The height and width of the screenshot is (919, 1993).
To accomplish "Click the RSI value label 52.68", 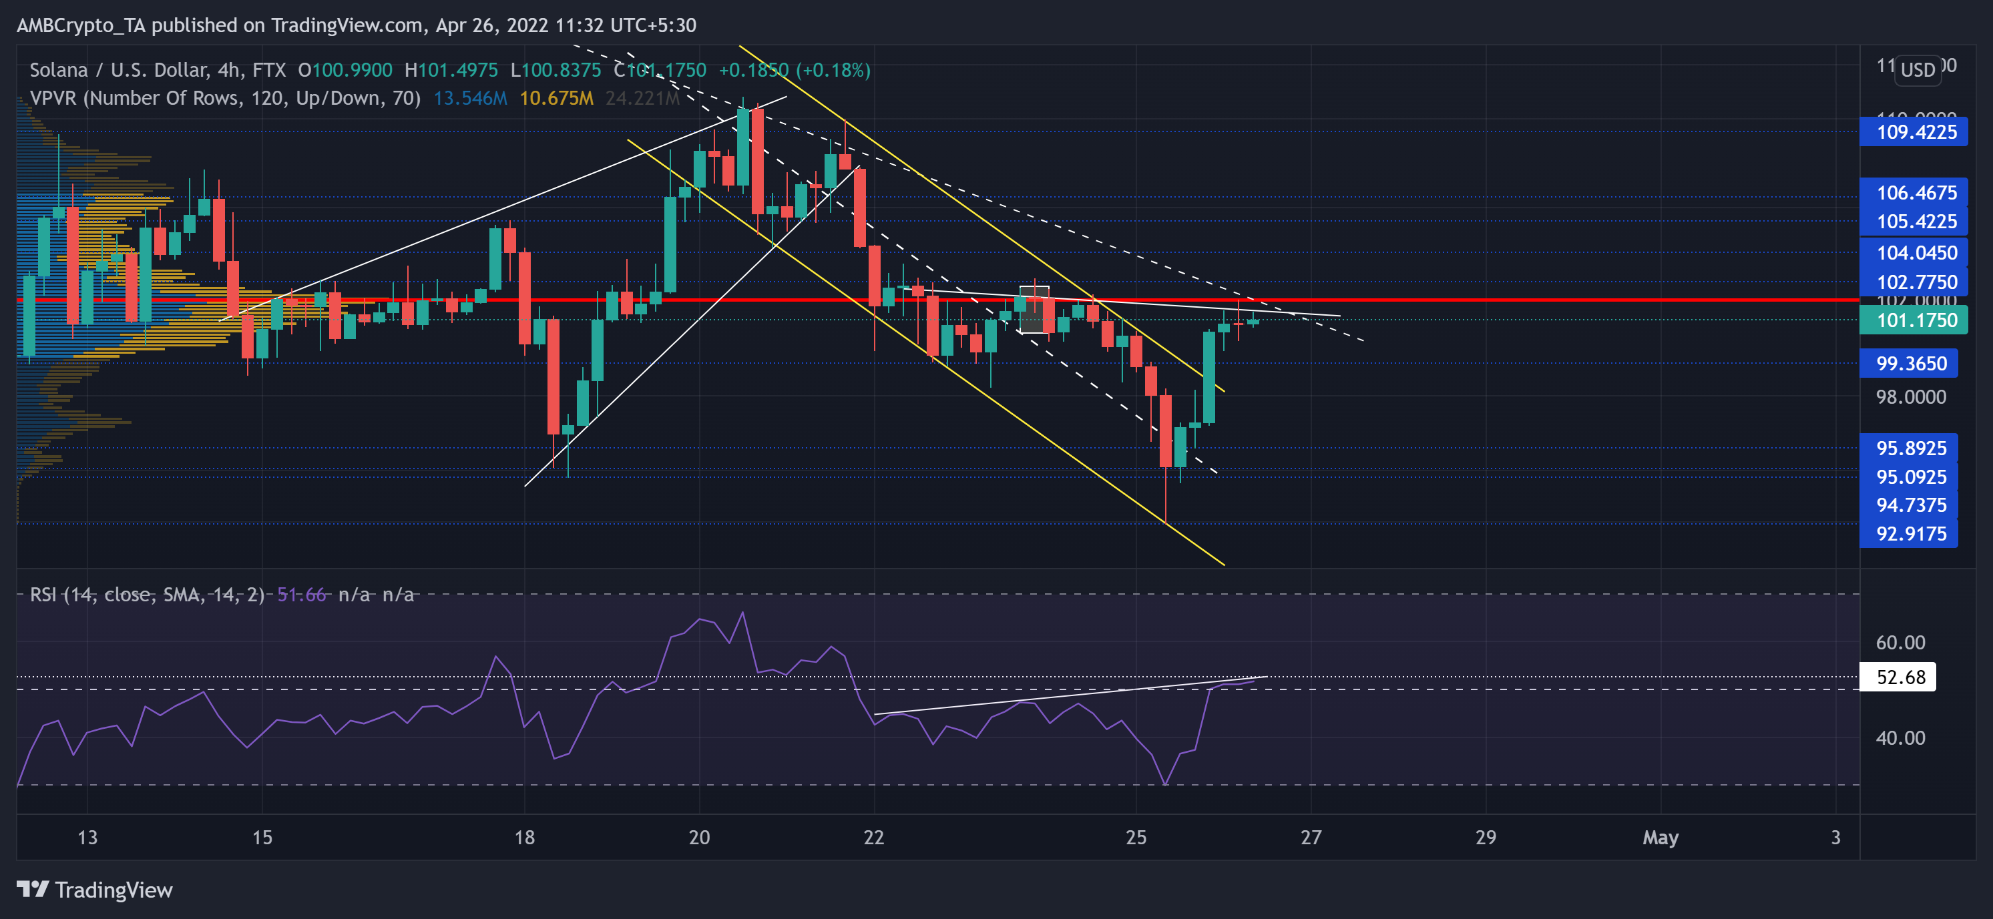I will point(1898,677).
